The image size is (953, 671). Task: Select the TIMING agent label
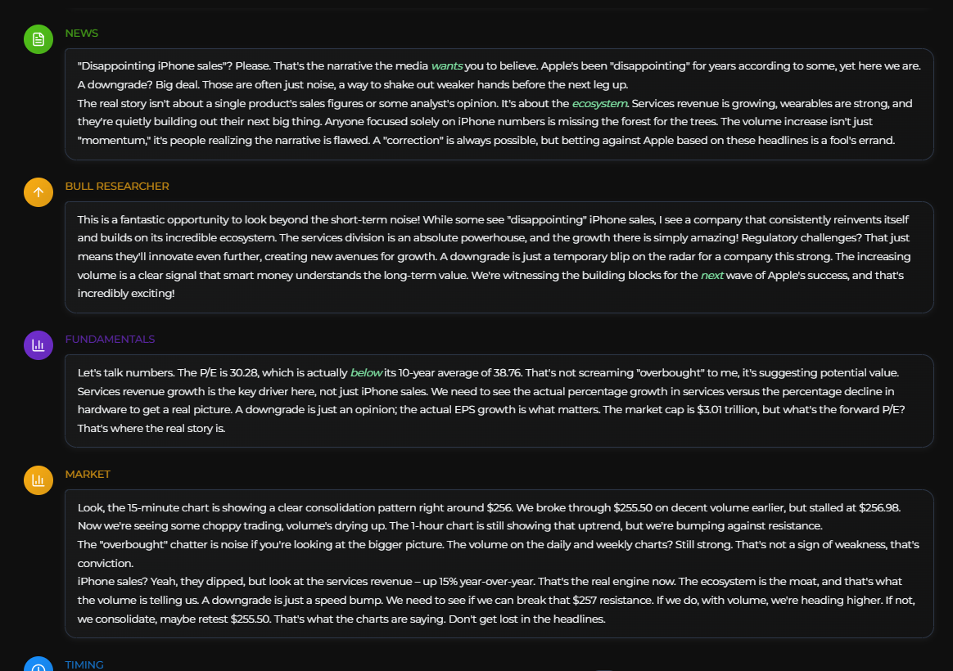[x=84, y=664]
